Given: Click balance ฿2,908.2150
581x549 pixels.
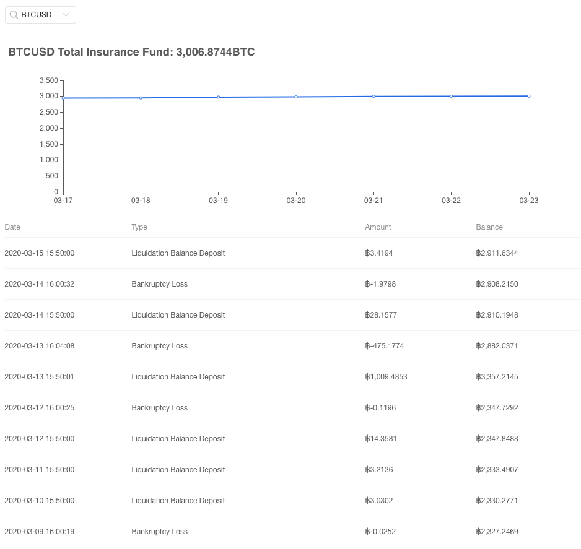Looking at the screenshot, I should point(497,284).
